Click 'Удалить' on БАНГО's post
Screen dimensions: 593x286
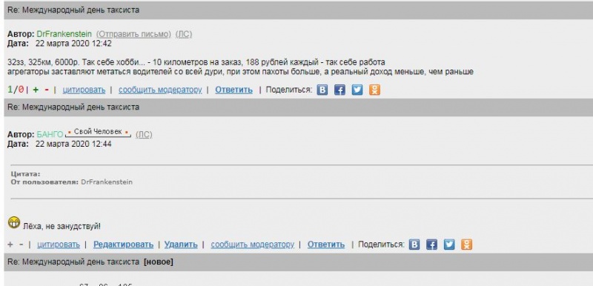coord(181,245)
